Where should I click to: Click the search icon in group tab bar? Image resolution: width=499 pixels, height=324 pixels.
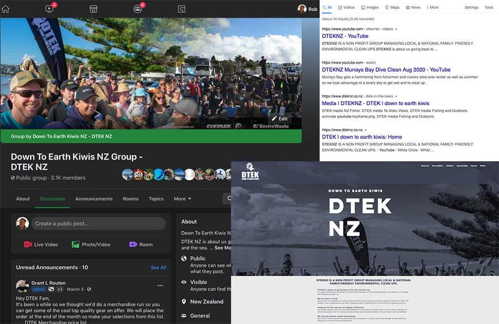229,198
